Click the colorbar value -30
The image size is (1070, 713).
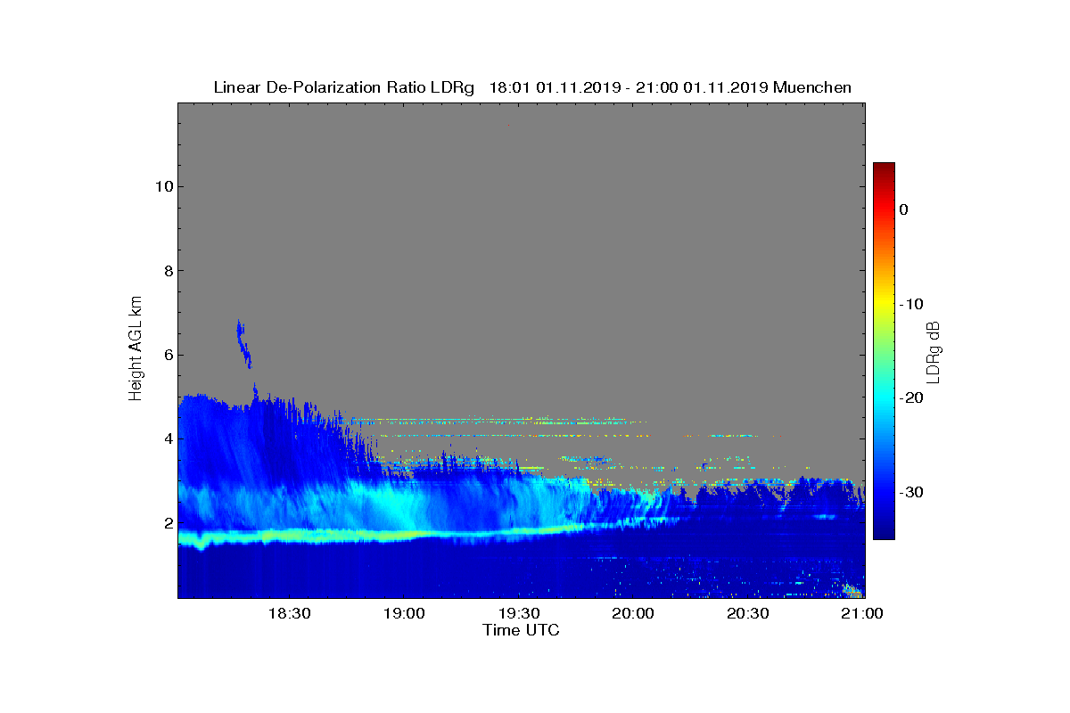(910, 493)
